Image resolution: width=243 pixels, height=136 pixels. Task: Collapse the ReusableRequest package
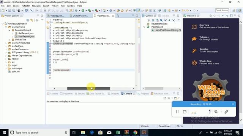click(9, 30)
